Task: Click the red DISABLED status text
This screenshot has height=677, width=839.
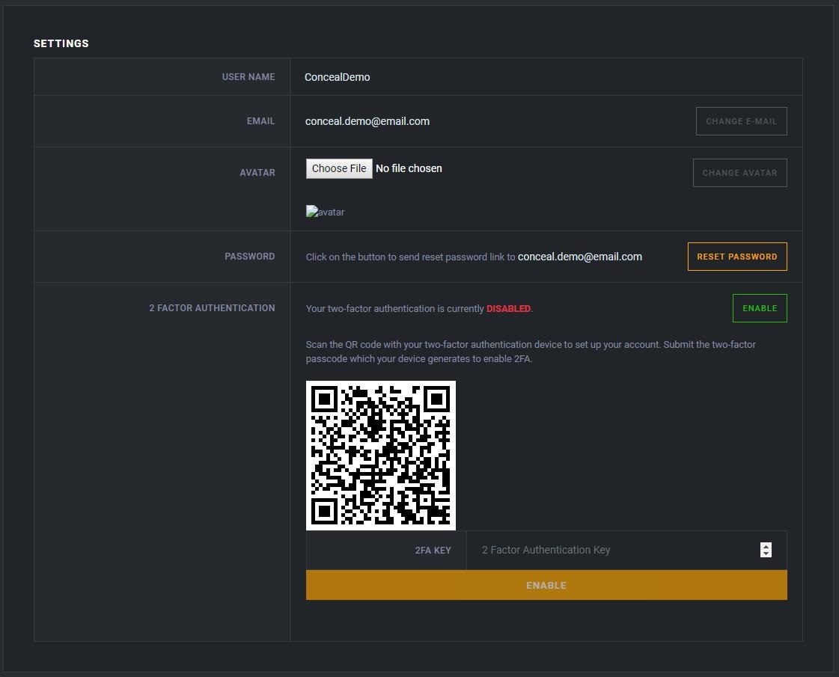Action: pos(508,308)
